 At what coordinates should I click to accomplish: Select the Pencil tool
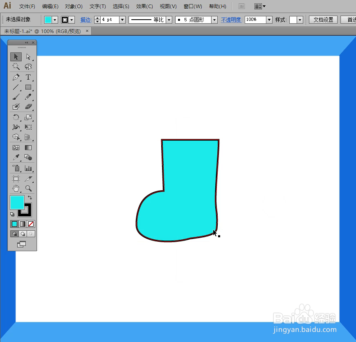tap(28, 97)
